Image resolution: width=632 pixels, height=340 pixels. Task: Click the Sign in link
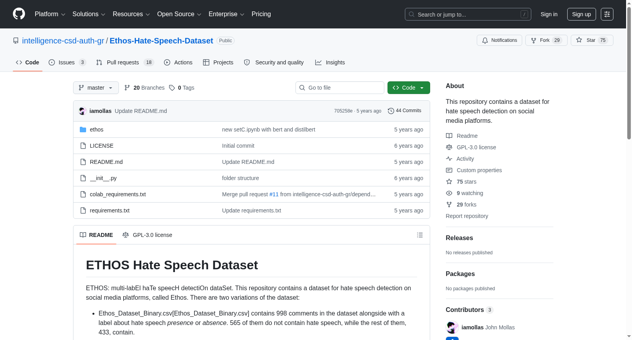[x=549, y=14]
